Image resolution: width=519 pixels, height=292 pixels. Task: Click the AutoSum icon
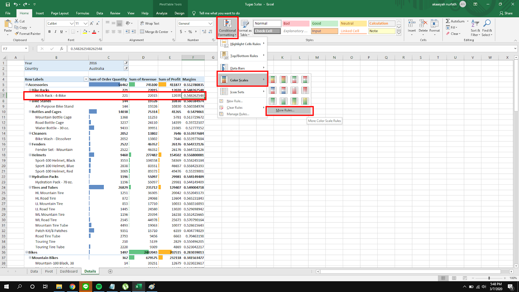pyautogui.click(x=448, y=21)
